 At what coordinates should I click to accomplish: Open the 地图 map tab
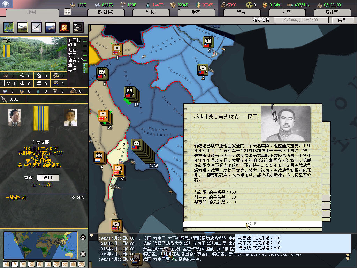click(x=32, y=12)
